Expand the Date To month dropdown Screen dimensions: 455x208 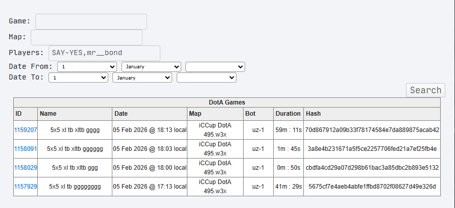[142, 77]
